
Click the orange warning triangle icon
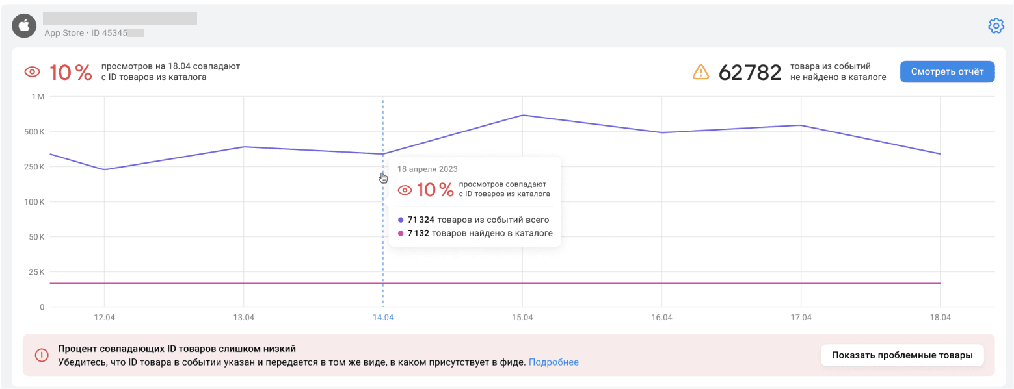point(700,72)
